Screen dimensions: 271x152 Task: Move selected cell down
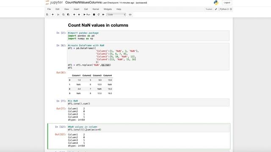pyautogui.click(x=79, y=15)
